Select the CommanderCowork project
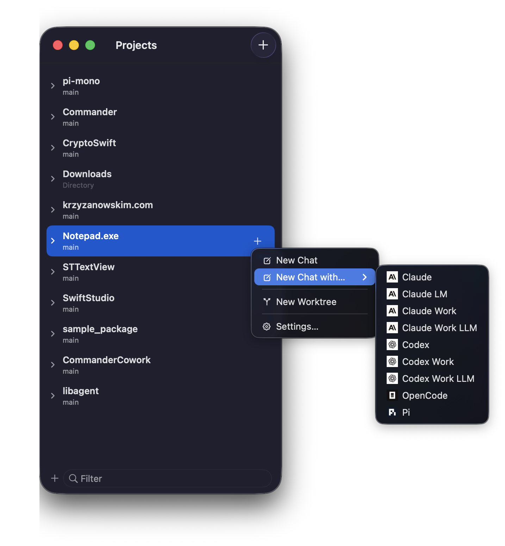The width and height of the screenshot is (505, 546). (x=107, y=364)
